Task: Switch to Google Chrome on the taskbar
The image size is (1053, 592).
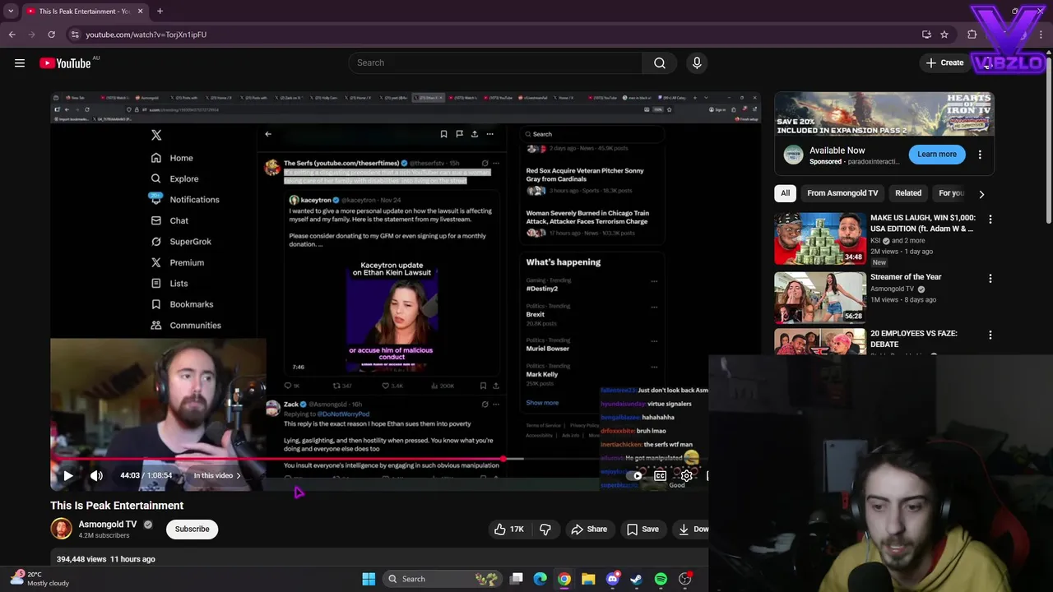Action: tap(564, 579)
